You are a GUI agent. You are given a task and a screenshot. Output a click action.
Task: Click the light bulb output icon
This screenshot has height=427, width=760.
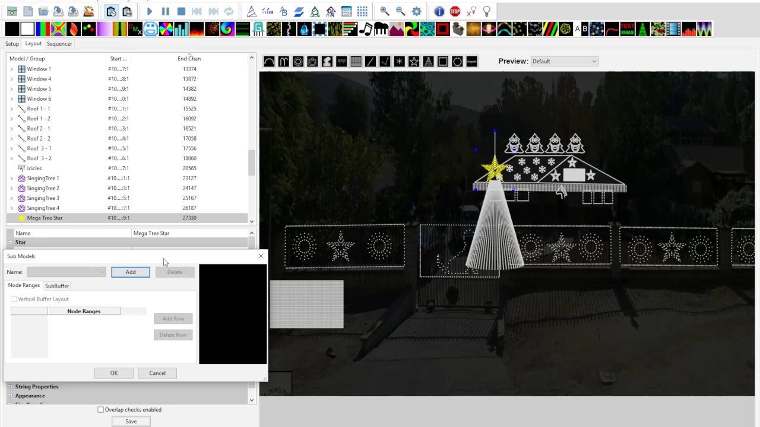tap(487, 11)
